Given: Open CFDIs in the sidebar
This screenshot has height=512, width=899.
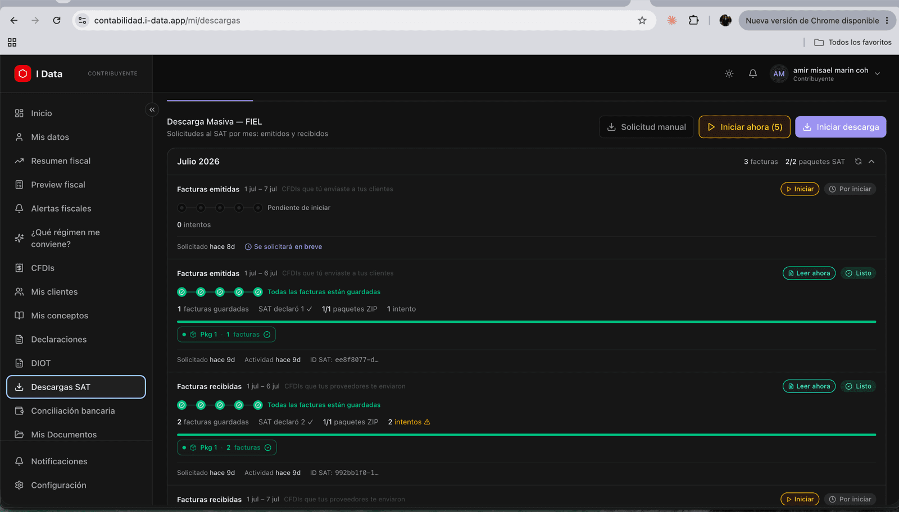Looking at the screenshot, I should (76, 268).
